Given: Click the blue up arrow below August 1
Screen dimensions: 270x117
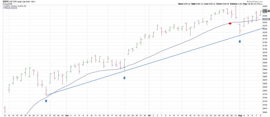Looking at the screenshot, I should (240, 41).
